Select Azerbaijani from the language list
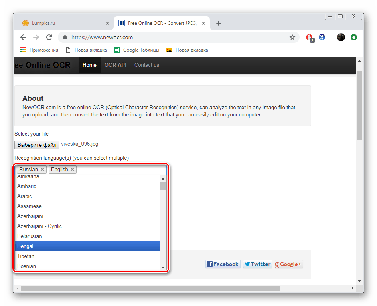This screenshot has width=377, height=306. (x=87, y=216)
